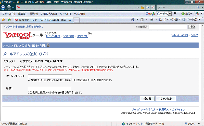Click Add to Favorites star-plus icon
Screen dimensions: 204x126
[9, 20]
